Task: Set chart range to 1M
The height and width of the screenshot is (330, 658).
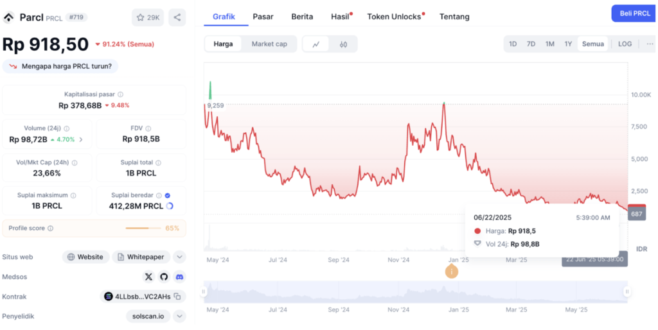Action: tap(550, 44)
